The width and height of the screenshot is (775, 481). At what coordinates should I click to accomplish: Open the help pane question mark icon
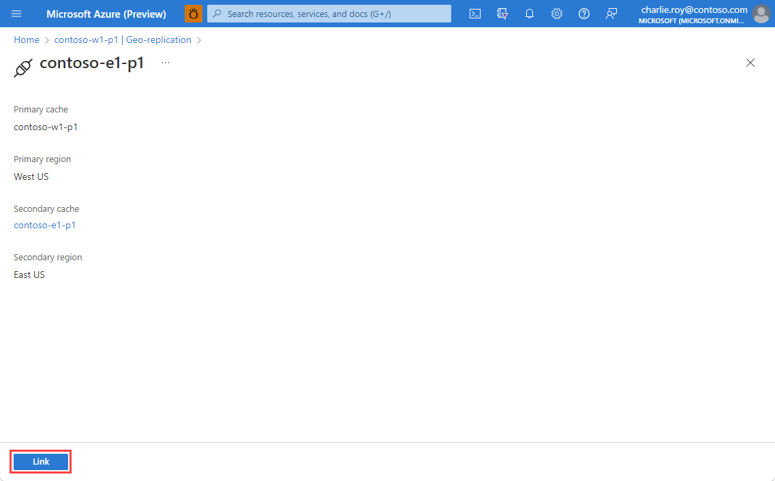(584, 14)
